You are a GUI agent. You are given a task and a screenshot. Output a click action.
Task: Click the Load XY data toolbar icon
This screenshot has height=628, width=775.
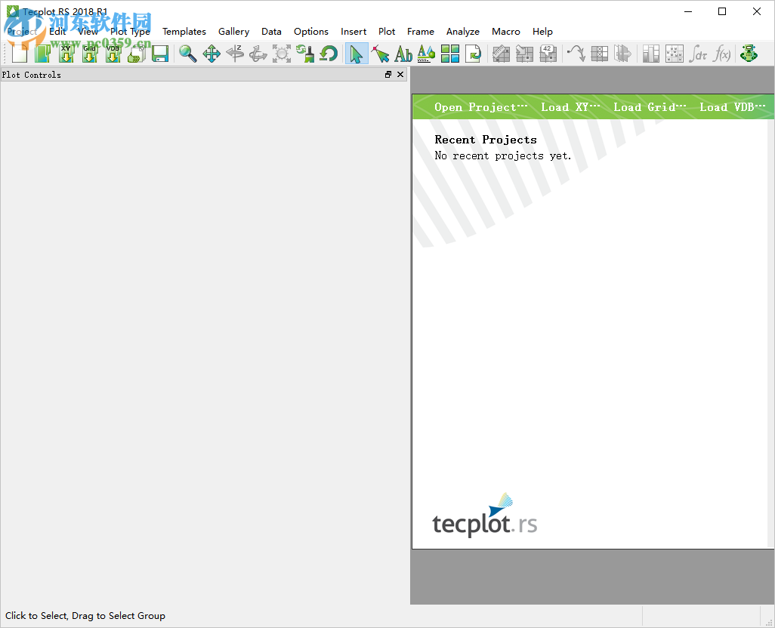[66, 54]
